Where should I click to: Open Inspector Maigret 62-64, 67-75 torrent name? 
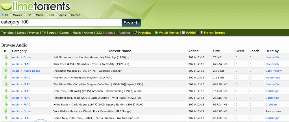[88, 71]
